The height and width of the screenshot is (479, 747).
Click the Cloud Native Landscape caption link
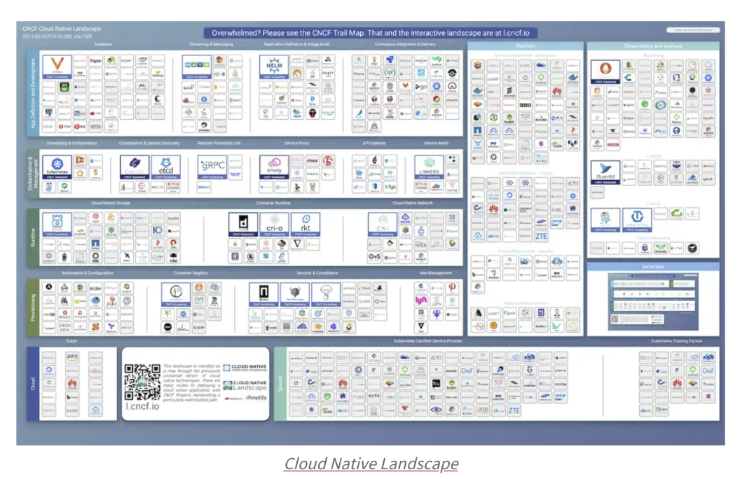[x=371, y=464]
